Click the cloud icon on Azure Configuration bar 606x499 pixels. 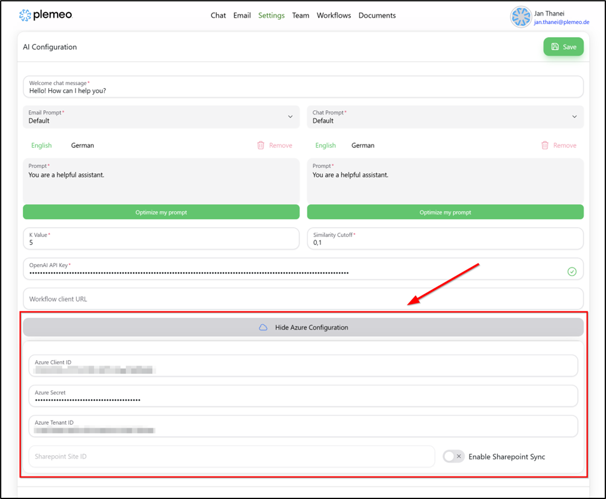263,328
